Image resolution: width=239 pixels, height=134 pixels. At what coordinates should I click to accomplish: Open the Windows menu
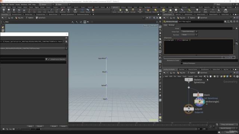click(x=24, y=4)
